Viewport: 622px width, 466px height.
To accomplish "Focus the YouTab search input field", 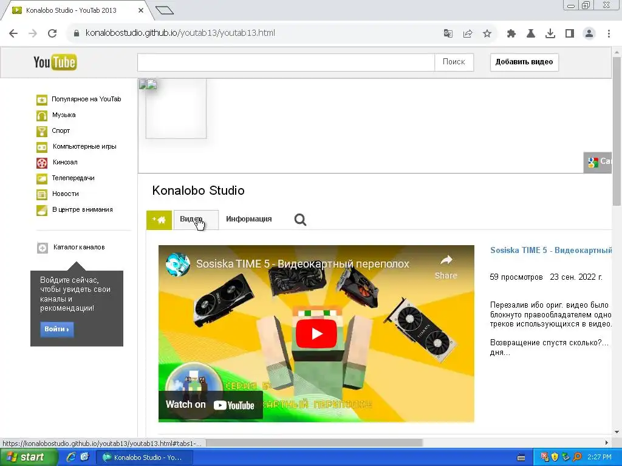I will tap(286, 62).
